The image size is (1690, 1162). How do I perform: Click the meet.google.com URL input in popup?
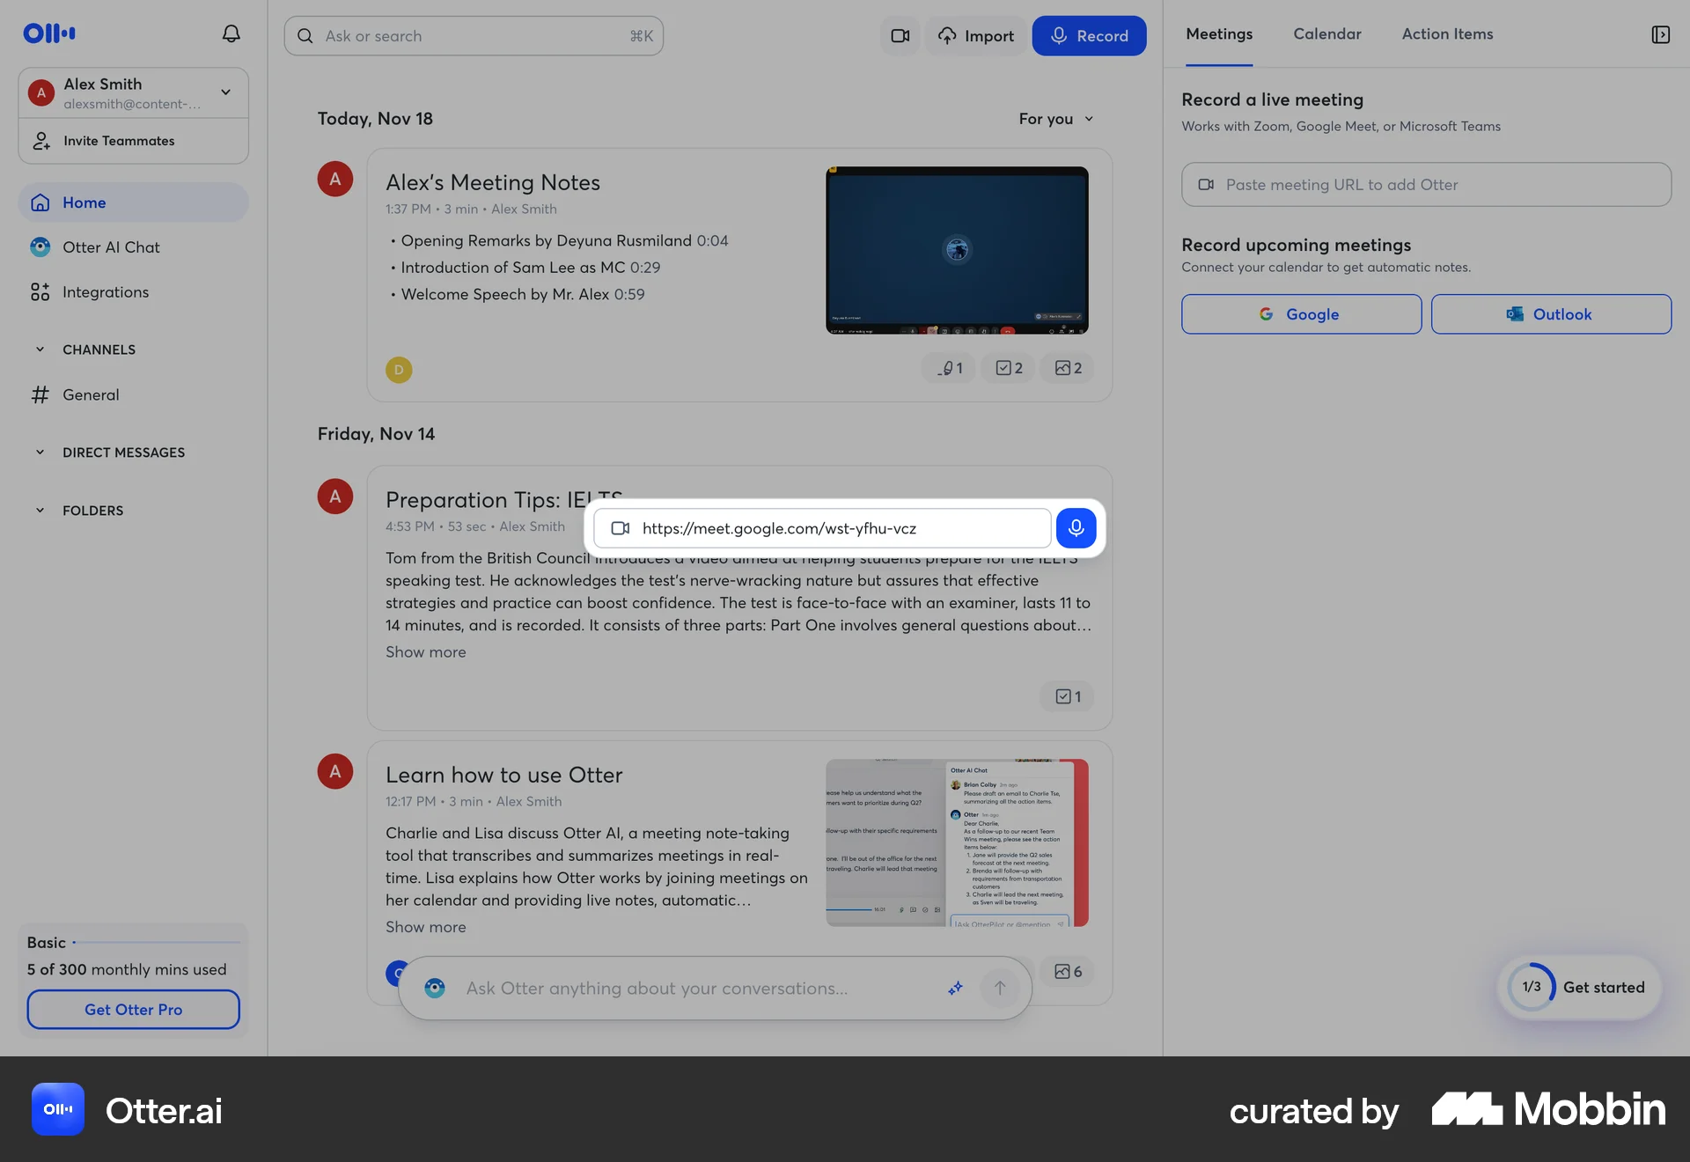[x=822, y=528]
